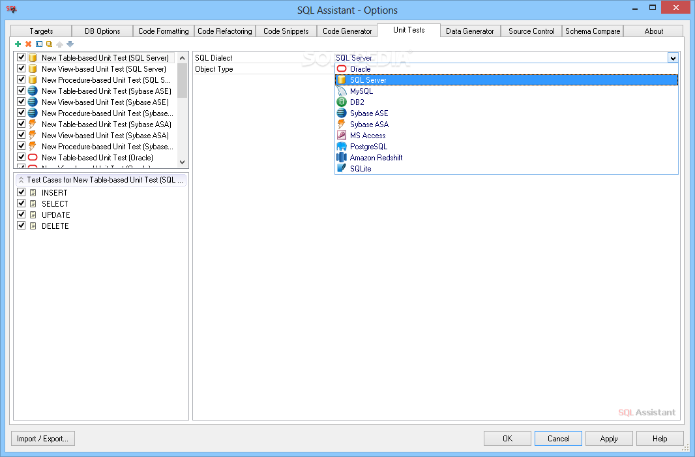
Task: Select the New Procedure-based Unit Test (SQL S... row
Action: coord(95,80)
